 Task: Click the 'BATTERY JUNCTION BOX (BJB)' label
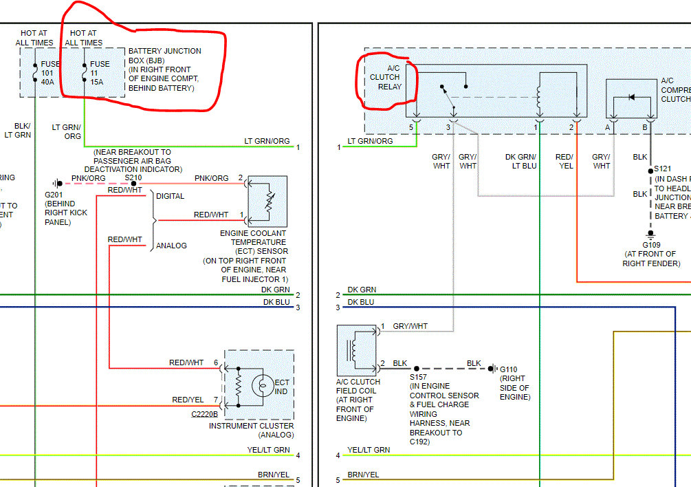(165, 56)
